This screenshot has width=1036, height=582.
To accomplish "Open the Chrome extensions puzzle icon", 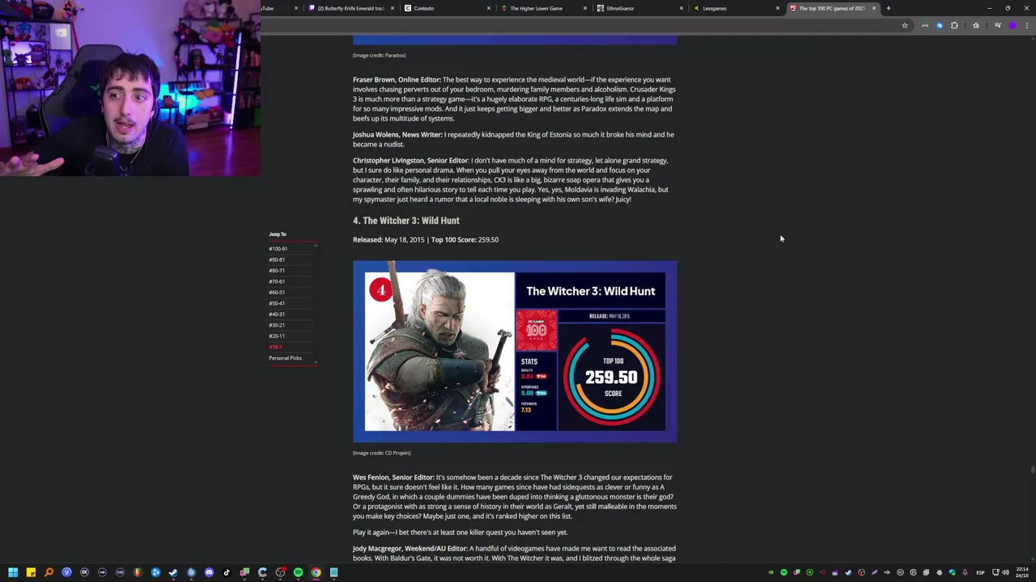I will point(954,25).
